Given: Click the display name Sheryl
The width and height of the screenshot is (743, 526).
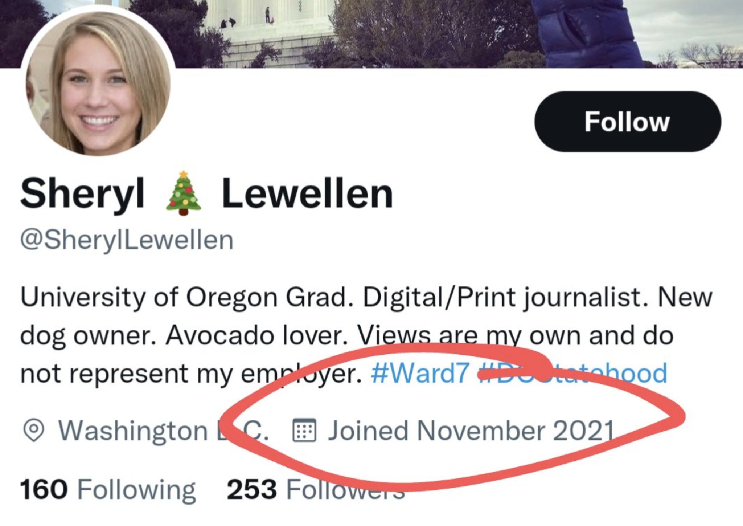Looking at the screenshot, I should coord(82,193).
